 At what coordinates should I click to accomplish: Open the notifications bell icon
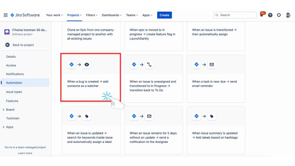coord(262,15)
